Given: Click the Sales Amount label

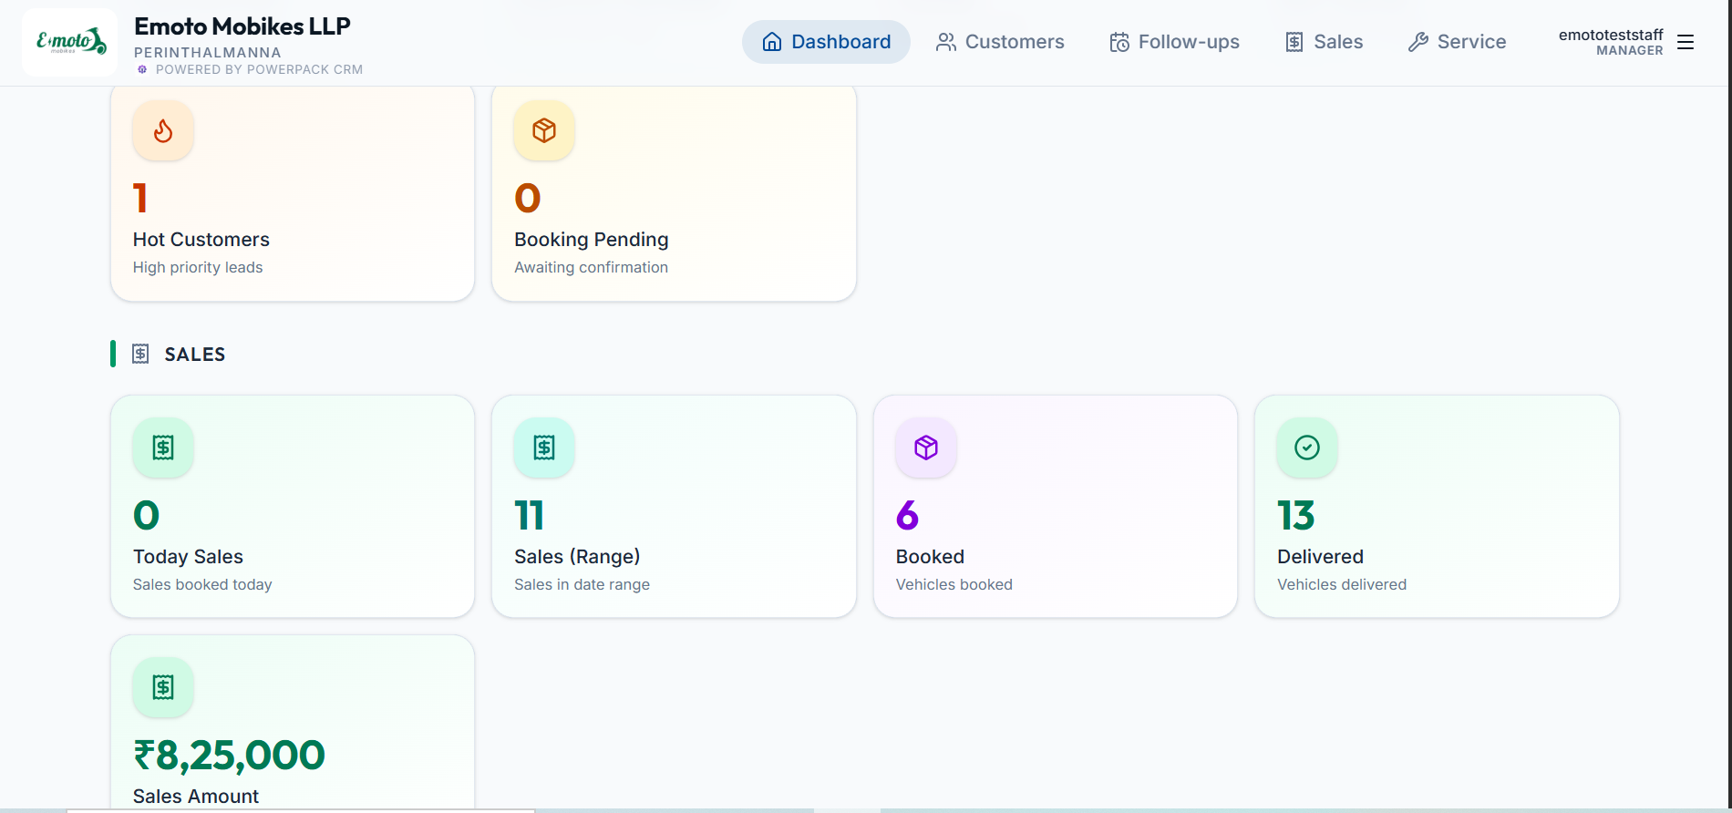Looking at the screenshot, I should click(x=196, y=797).
